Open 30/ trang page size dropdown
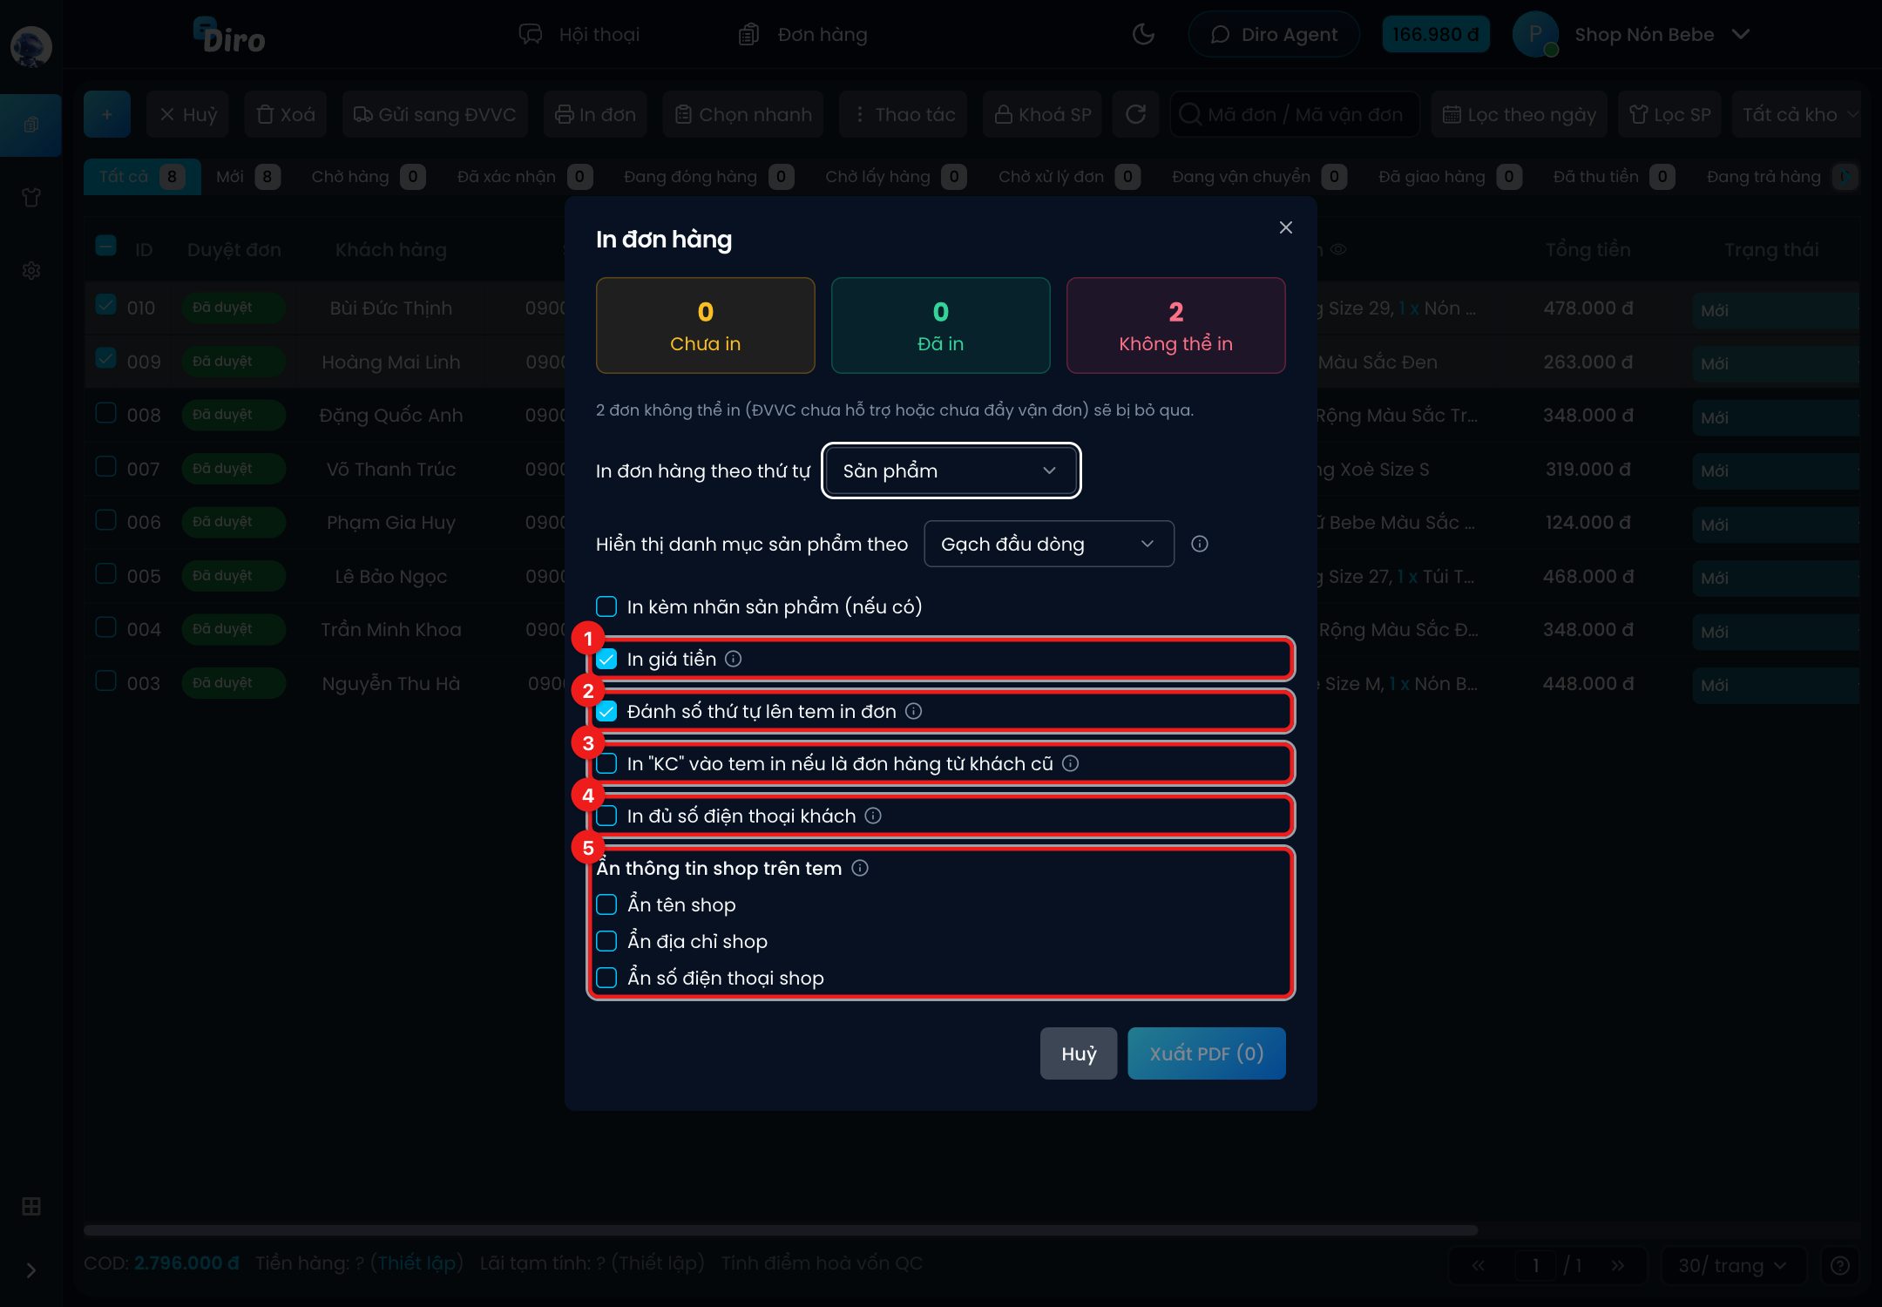Screen dimensions: 1882x1307 [x=1732, y=1265]
